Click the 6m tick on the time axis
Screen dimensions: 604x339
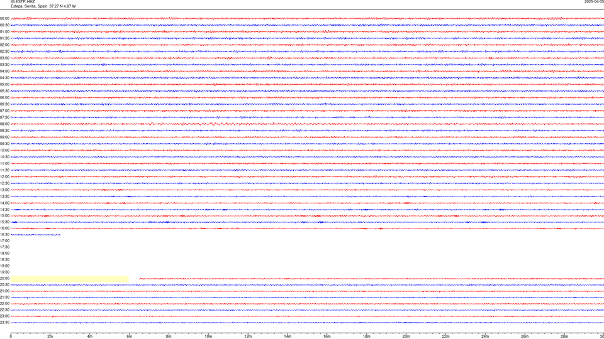[130, 336]
